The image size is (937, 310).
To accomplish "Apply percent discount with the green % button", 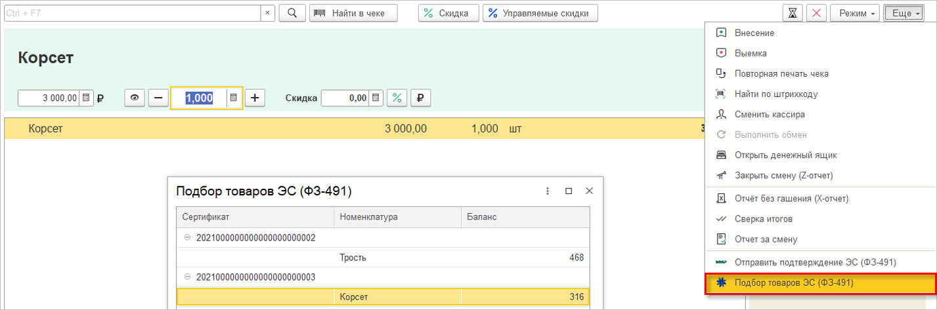I will 397,98.
